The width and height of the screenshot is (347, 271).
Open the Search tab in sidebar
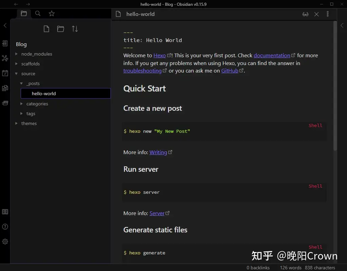[x=38, y=14]
